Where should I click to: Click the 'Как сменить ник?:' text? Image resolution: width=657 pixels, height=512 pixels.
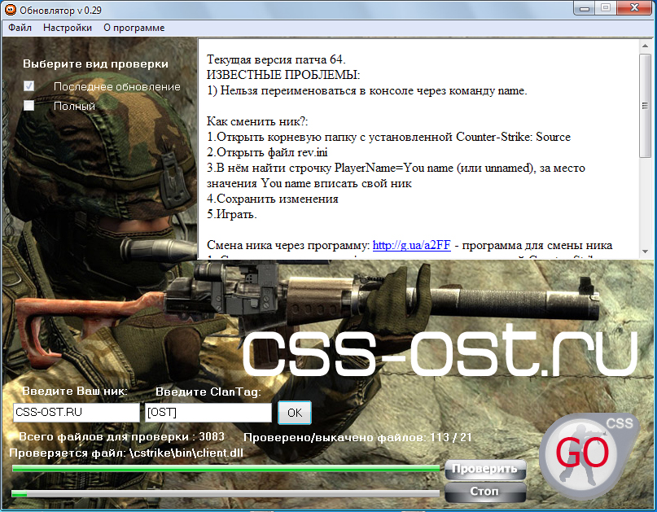[257, 121]
